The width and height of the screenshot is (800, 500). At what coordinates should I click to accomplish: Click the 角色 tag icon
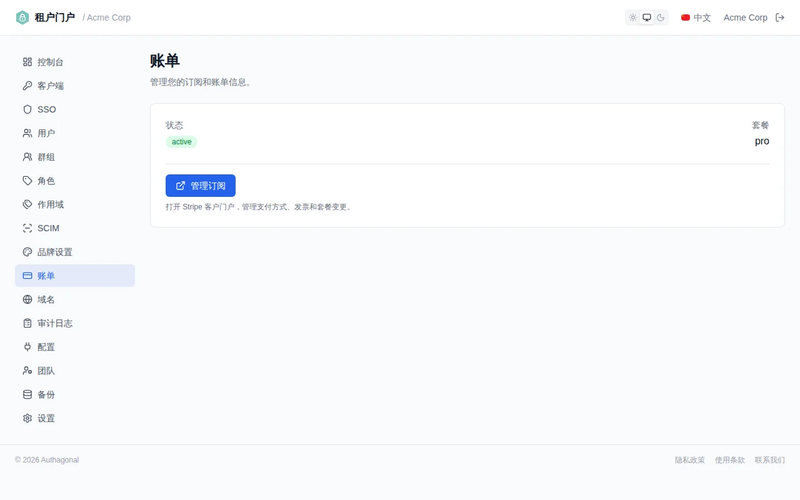(27, 181)
